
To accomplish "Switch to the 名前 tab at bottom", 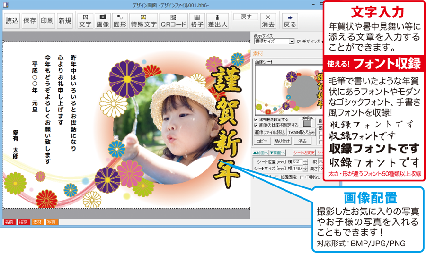I will 9,221.
